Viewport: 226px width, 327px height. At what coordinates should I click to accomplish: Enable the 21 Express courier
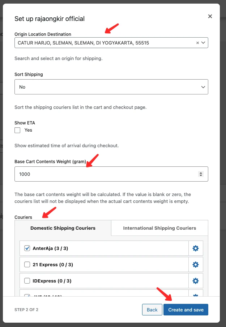27,264
